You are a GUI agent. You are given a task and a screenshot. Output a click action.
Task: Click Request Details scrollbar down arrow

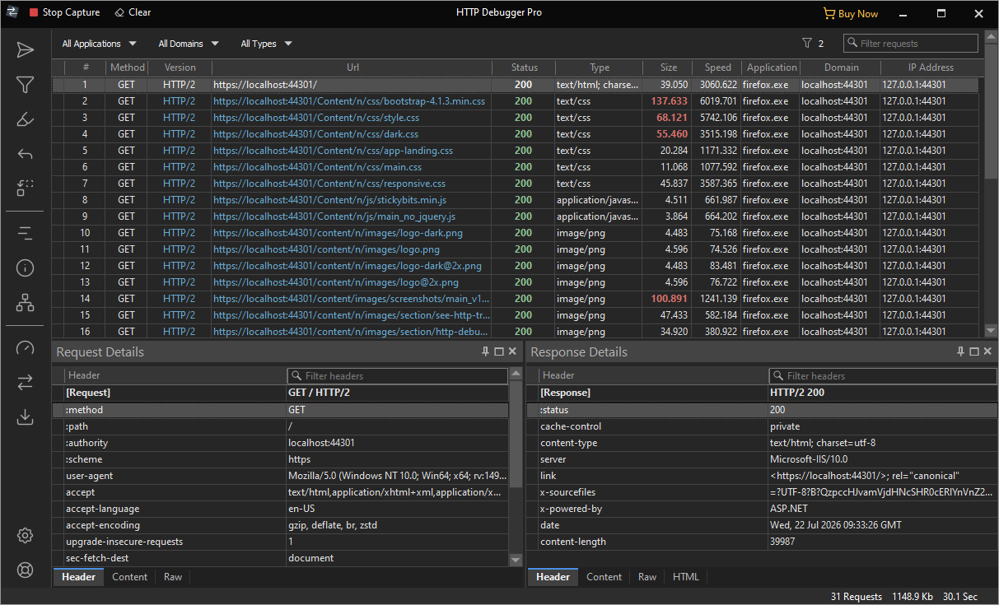[x=516, y=560]
